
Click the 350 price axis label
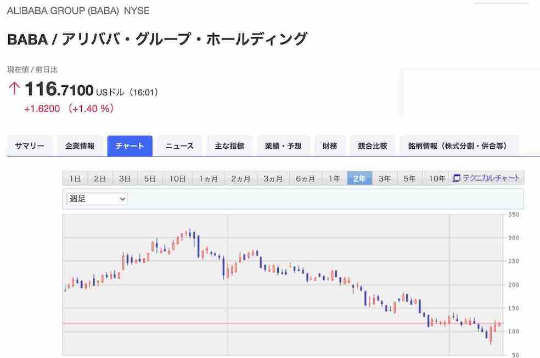point(514,215)
